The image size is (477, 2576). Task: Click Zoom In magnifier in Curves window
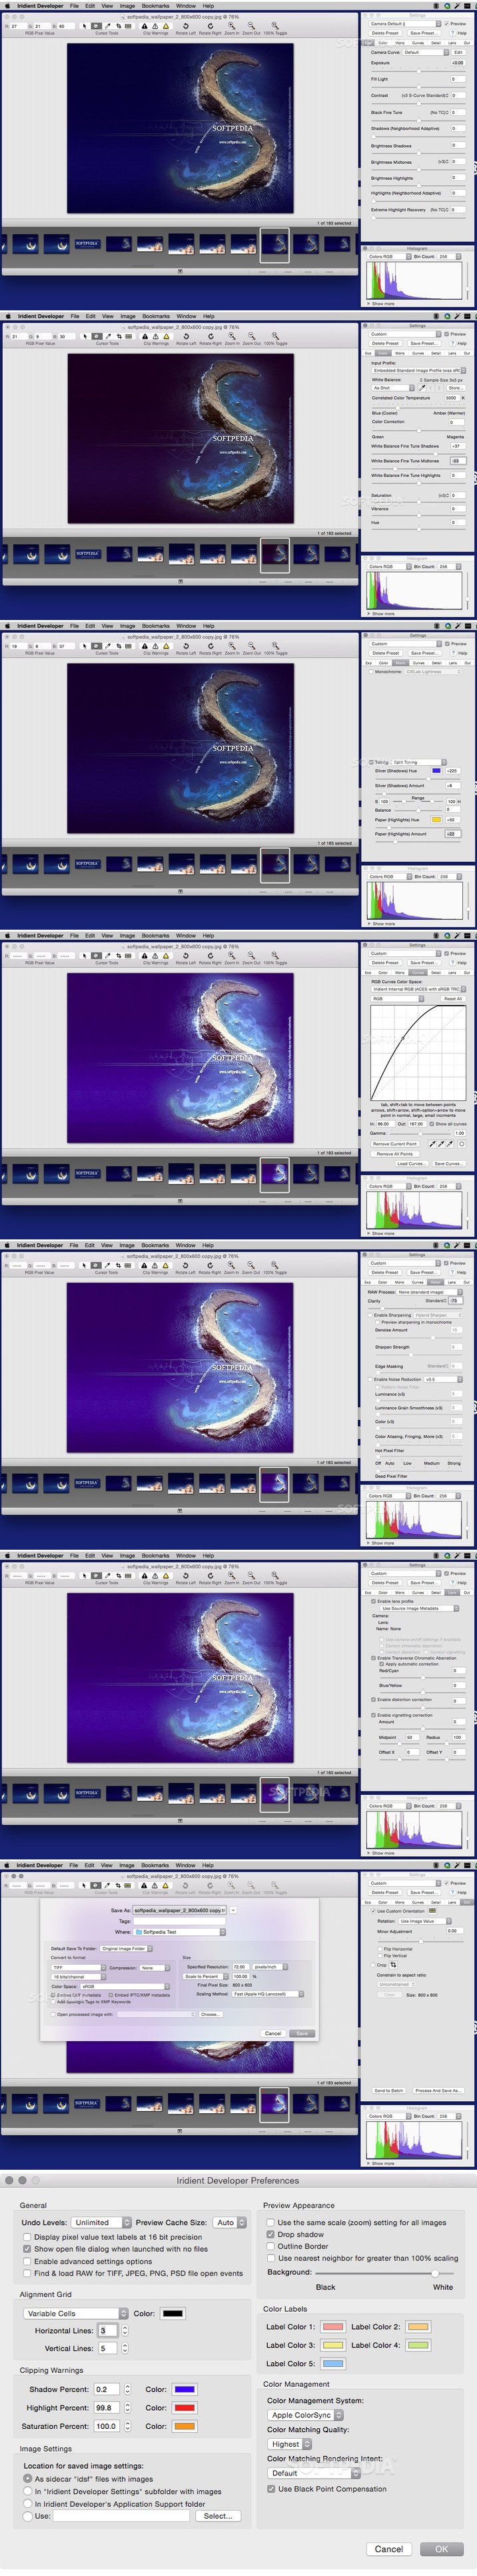232,956
